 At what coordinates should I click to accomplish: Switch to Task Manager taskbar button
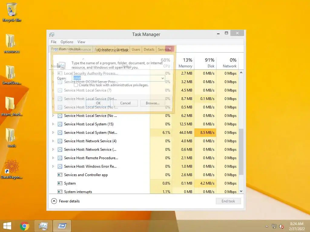pyautogui.click(x=43, y=226)
